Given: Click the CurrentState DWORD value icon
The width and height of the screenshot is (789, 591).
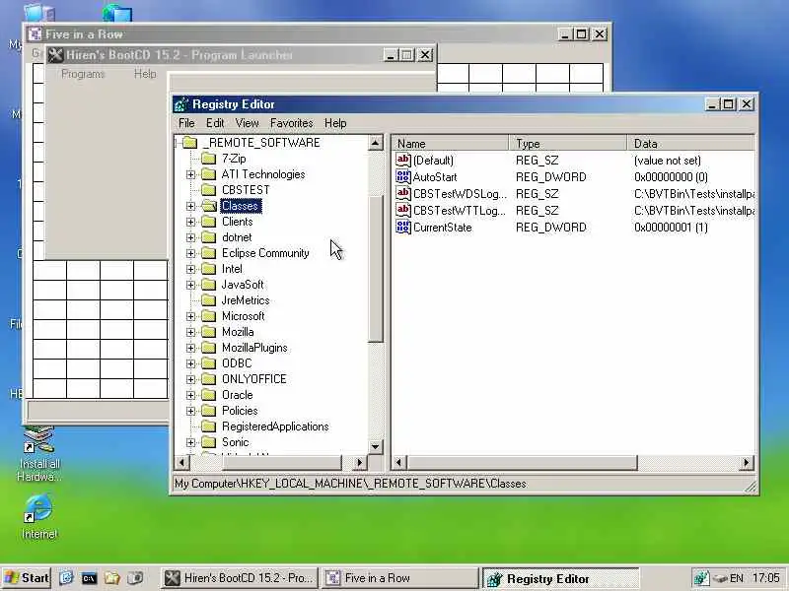Looking at the screenshot, I should [403, 228].
